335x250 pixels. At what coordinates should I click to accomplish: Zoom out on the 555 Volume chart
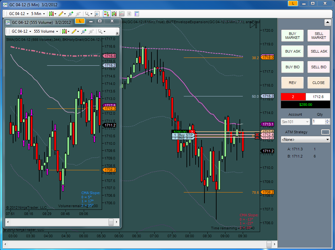[91, 32]
